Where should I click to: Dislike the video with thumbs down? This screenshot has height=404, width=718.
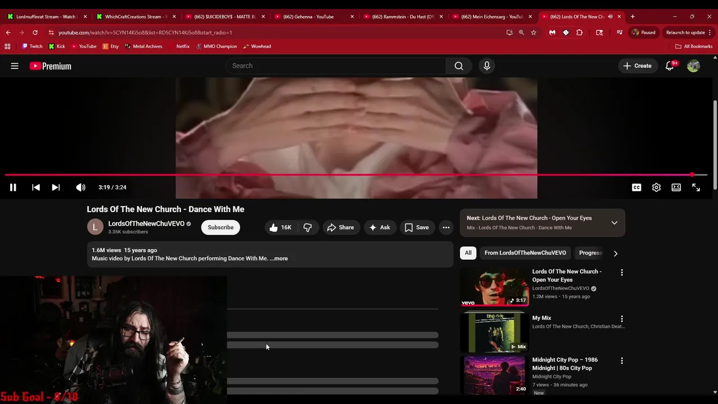tap(307, 227)
